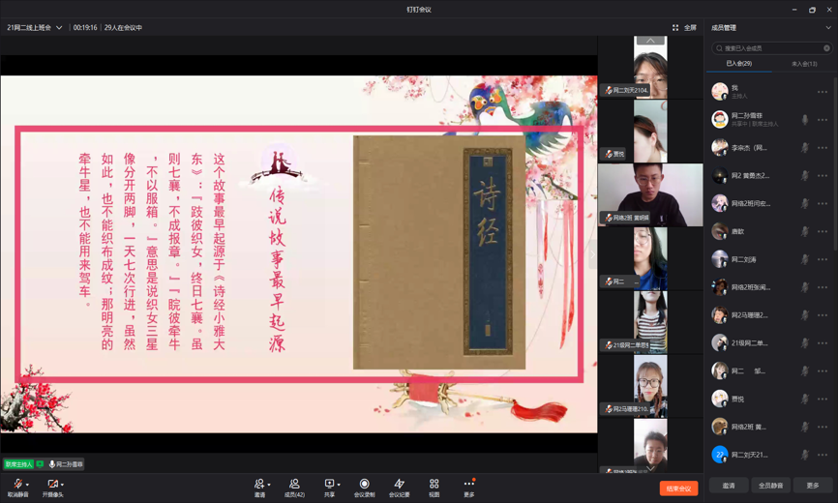The image size is (838, 503).
Task: Turn on camera with 开摄像头 icon
Action: pos(52,484)
